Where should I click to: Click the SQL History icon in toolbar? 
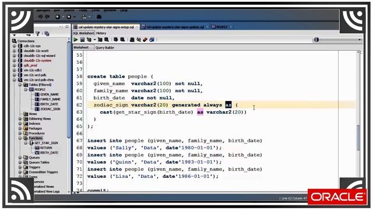pyautogui.click(x=152, y=40)
